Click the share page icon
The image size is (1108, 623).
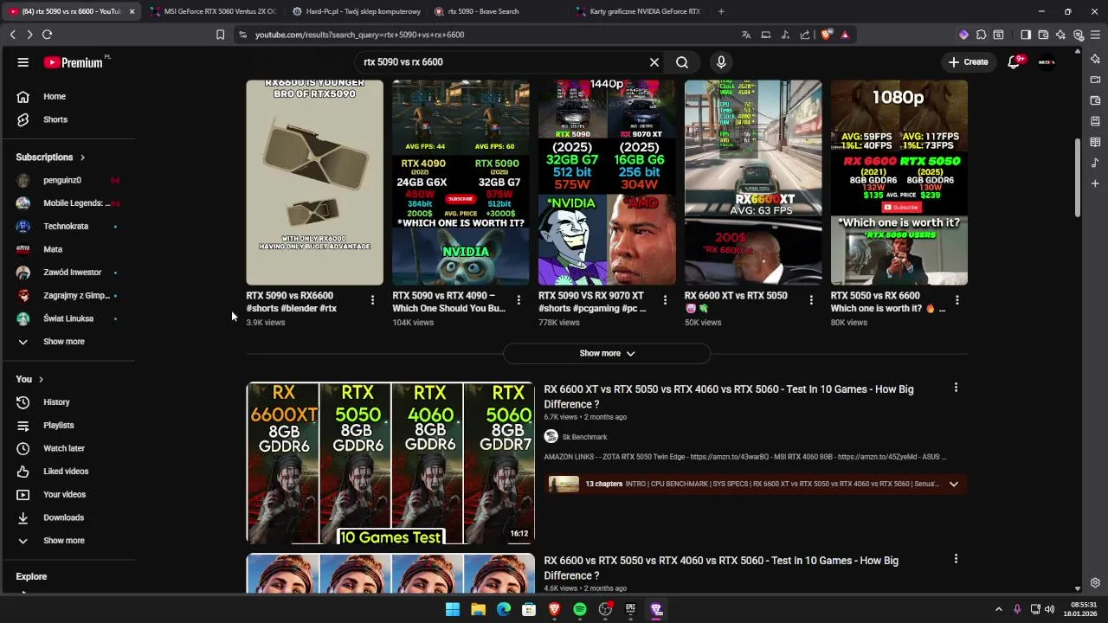click(805, 35)
